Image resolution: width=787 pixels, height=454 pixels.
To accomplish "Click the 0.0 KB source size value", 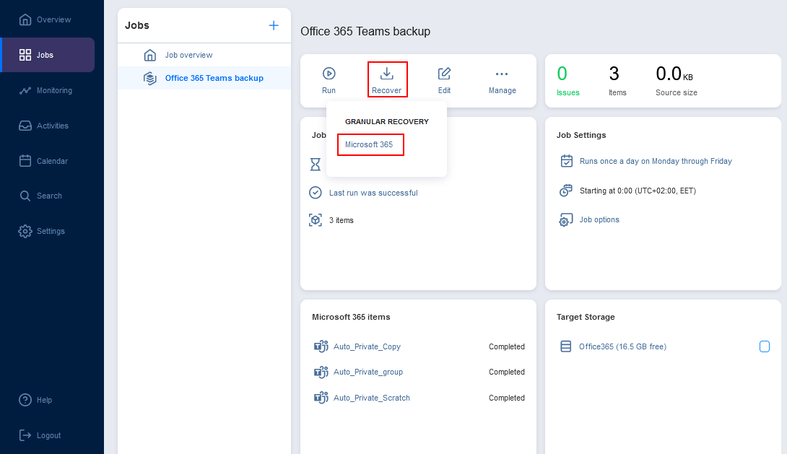I will pos(675,74).
